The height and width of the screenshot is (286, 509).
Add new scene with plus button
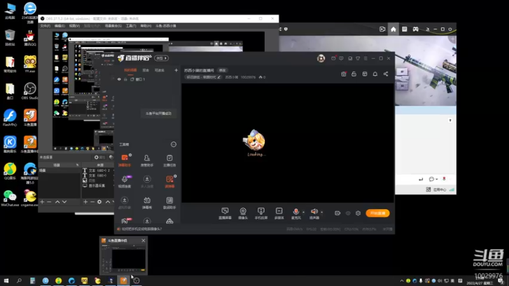tap(176, 70)
